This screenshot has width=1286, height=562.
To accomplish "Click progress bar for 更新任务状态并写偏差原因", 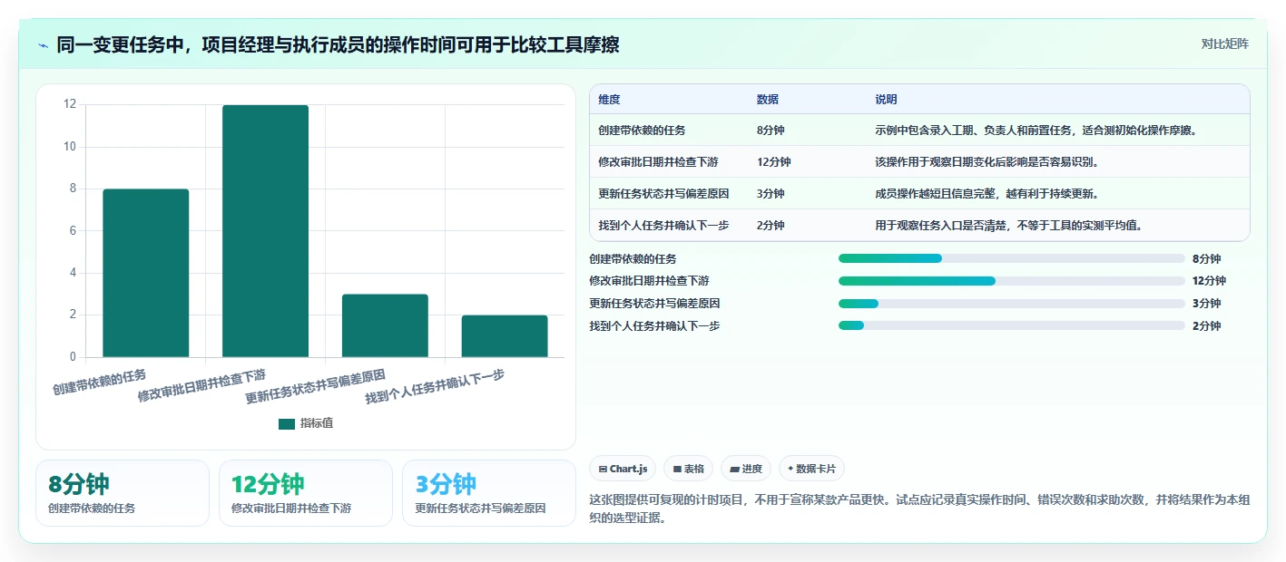I will (x=1012, y=304).
